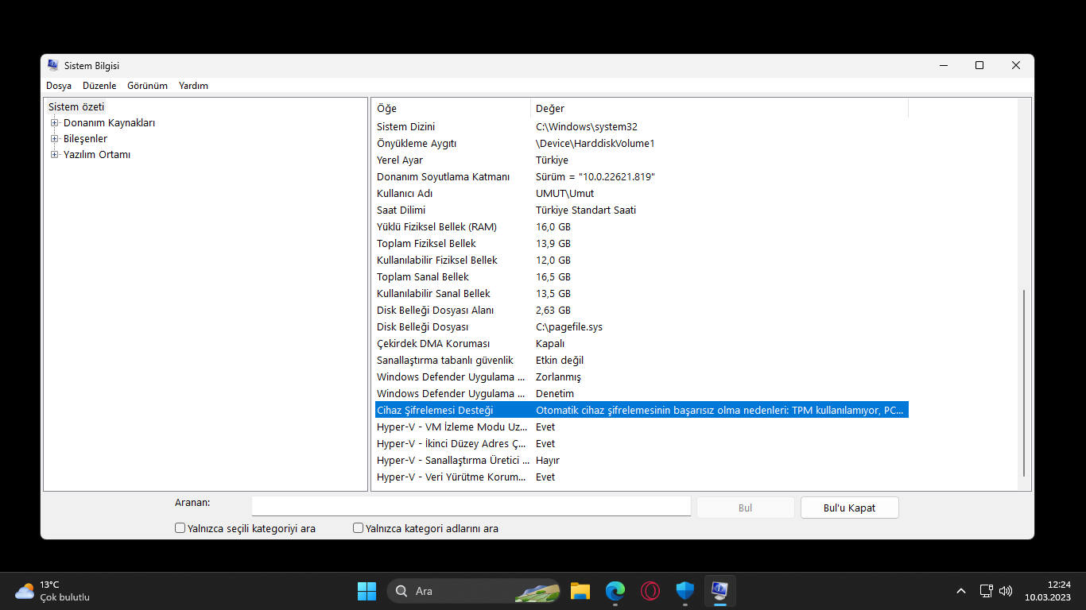This screenshot has width=1086, height=610.
Task: Open the Windows Start menu
Action: point(367,591)
